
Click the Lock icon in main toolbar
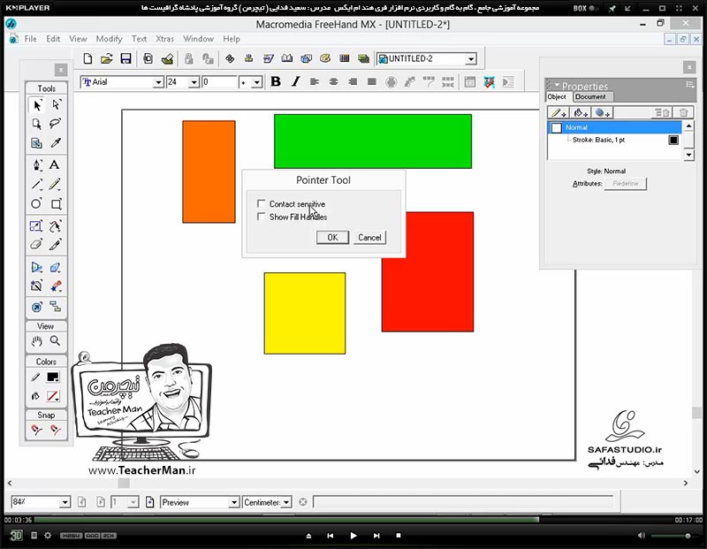pos(189,58)
